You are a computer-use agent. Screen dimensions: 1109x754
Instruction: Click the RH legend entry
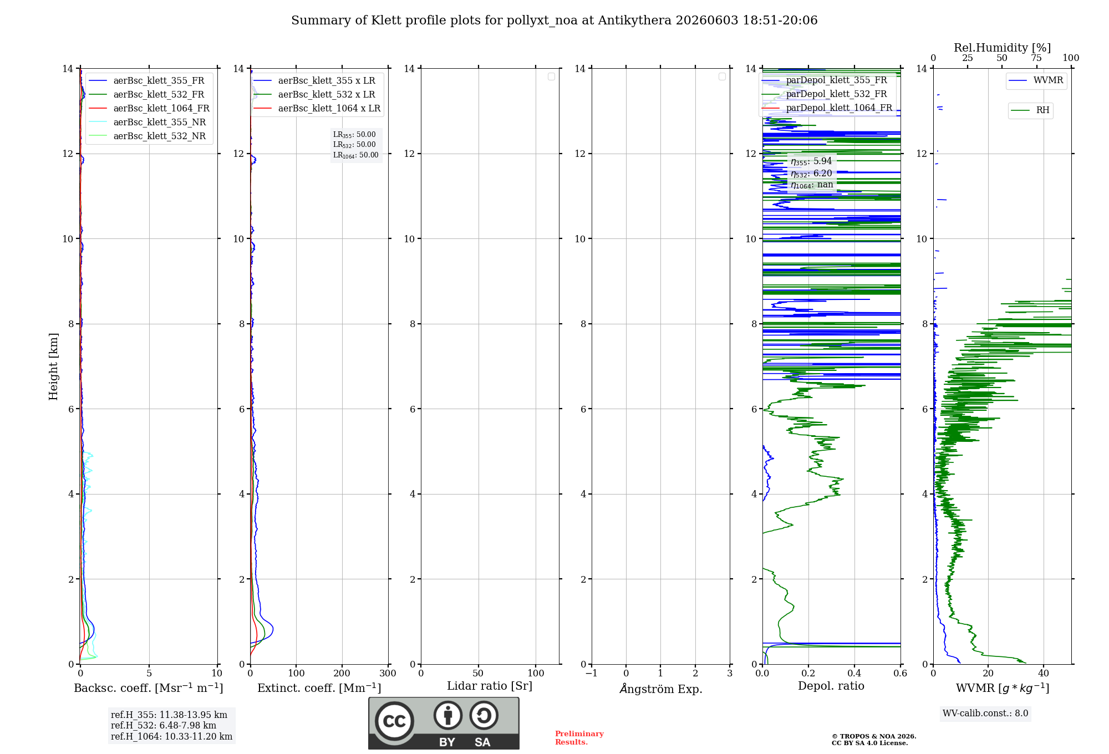tap(1030, 110)
